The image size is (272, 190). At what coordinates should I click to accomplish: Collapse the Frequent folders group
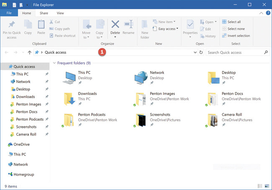[55, 63]
